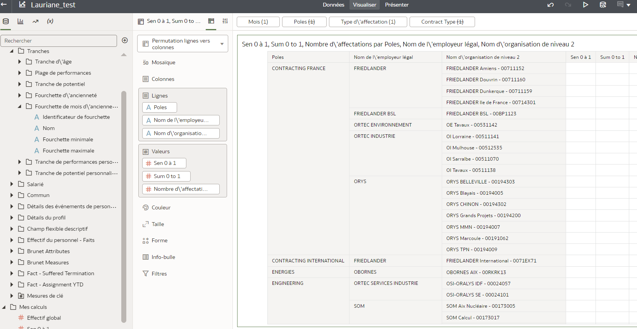637x329 pixels.
Task: Click the Taille section icon
Action: tap(146, 224)
